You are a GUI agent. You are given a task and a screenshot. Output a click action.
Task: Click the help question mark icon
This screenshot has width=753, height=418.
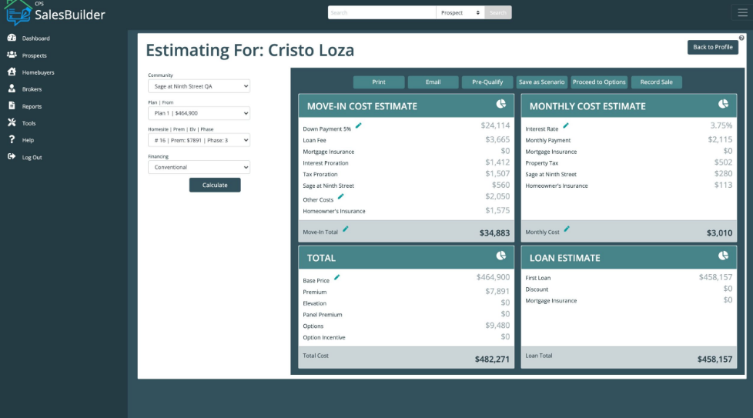[x=741, y=38]
